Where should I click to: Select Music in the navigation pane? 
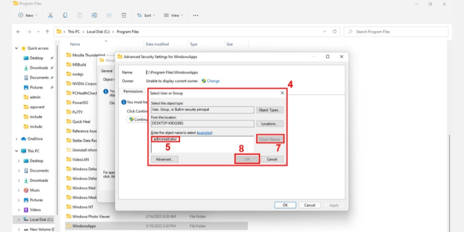(x=35, y=190)
